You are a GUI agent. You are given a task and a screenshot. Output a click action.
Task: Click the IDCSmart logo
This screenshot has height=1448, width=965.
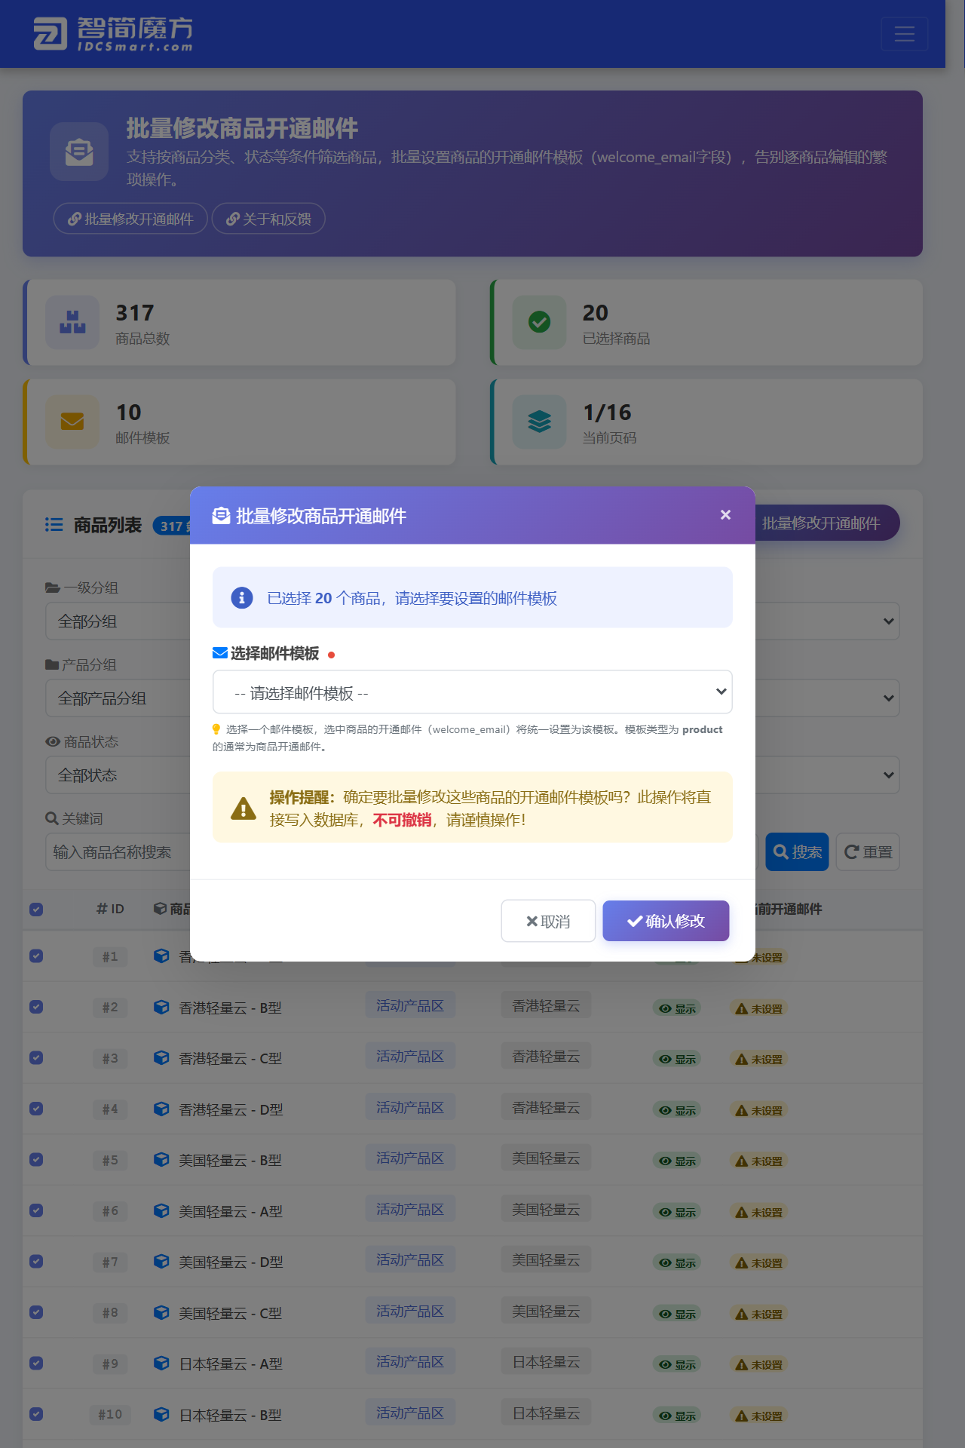113,34
